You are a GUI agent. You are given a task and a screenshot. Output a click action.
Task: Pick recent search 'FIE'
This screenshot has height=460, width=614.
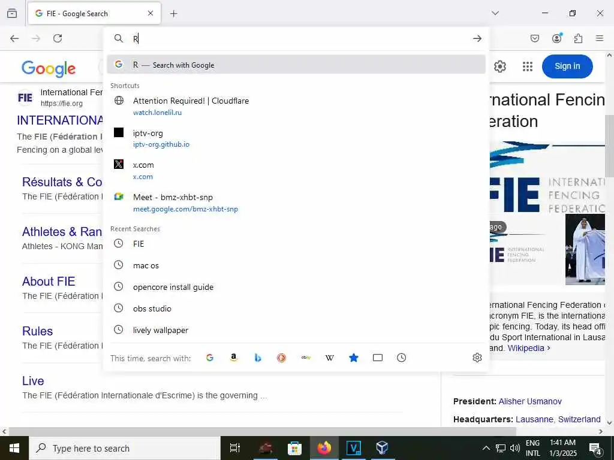(296, 244)
